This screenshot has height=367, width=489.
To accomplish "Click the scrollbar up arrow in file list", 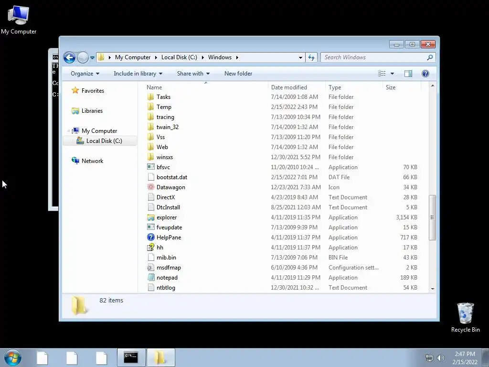I will tap(433, 86).
